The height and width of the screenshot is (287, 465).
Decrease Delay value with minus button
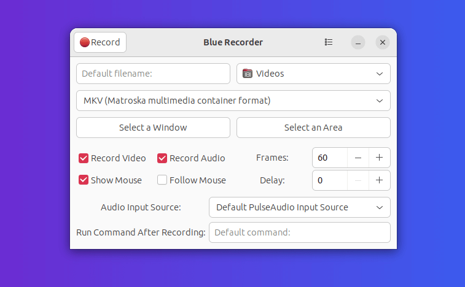click(x=358, y=180)
